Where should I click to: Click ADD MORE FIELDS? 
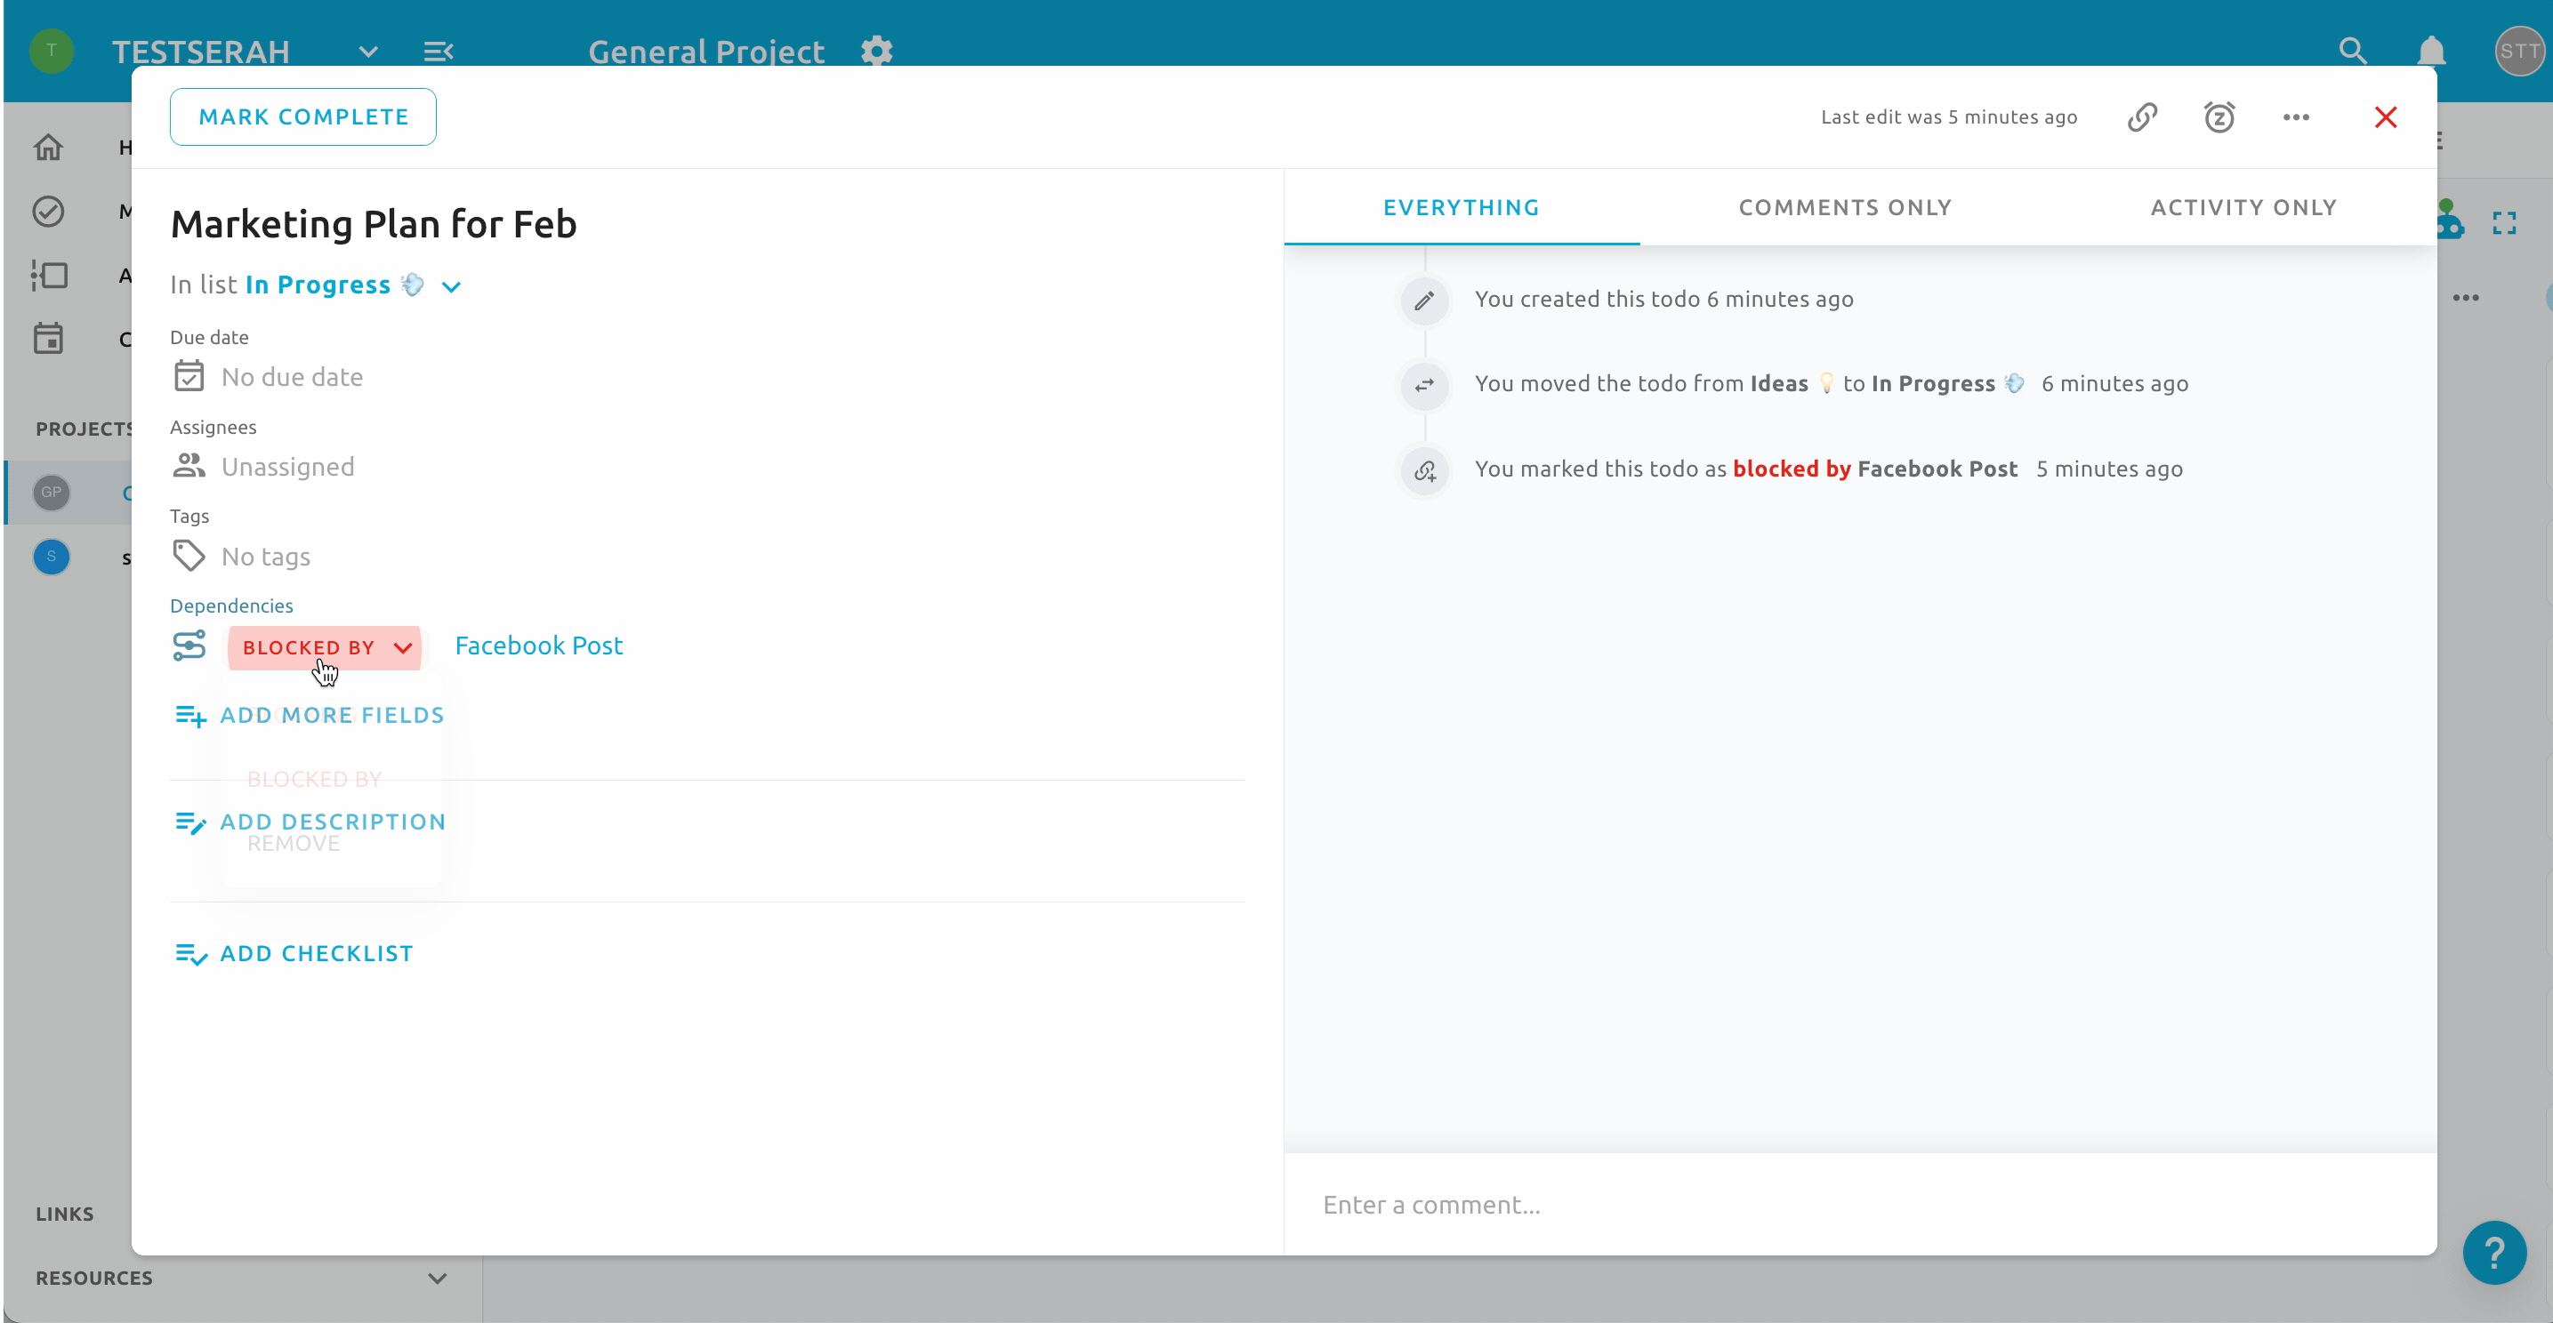[310, 715]
